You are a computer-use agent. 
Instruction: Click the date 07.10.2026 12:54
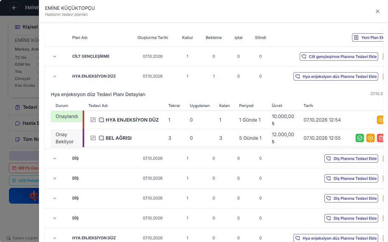[x=322, y=120]
